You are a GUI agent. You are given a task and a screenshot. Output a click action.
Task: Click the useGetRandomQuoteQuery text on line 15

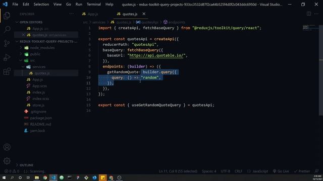tap(156, 105)
